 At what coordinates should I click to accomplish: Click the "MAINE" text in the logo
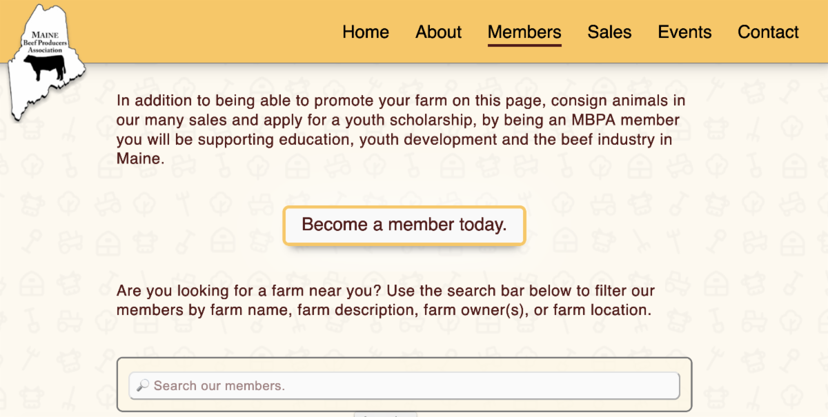tap(46, 34)
